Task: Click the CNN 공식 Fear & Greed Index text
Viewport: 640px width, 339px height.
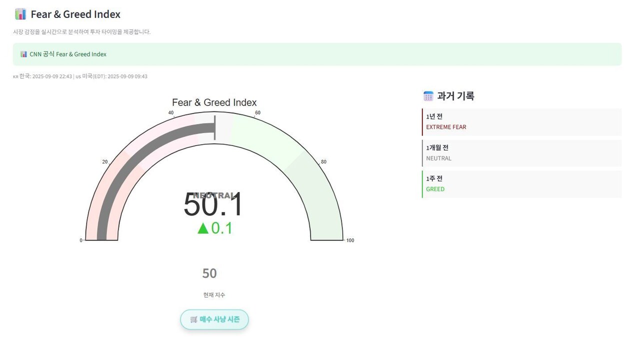Action: click(x=68, y=54)
